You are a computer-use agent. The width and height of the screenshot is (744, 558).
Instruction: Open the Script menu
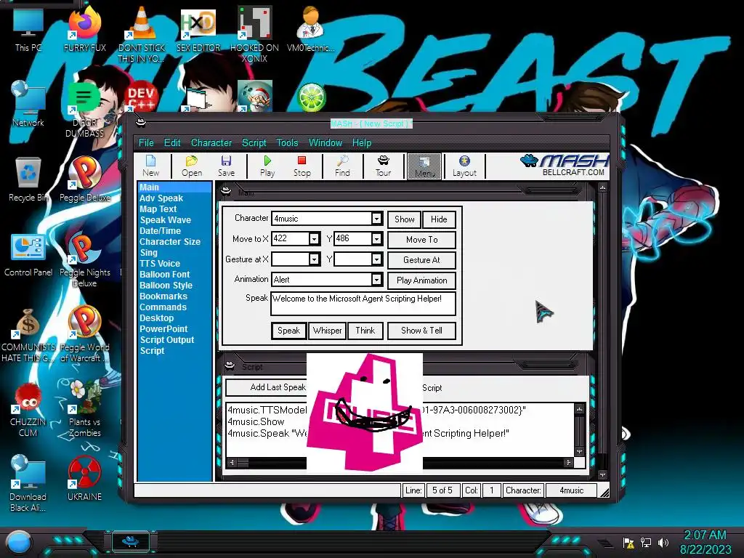click(254, 143)
